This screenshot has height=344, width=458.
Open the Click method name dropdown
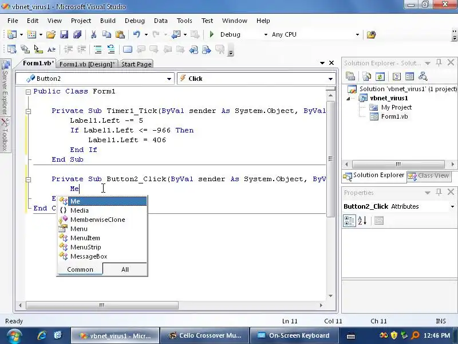(x=330, y=79)
